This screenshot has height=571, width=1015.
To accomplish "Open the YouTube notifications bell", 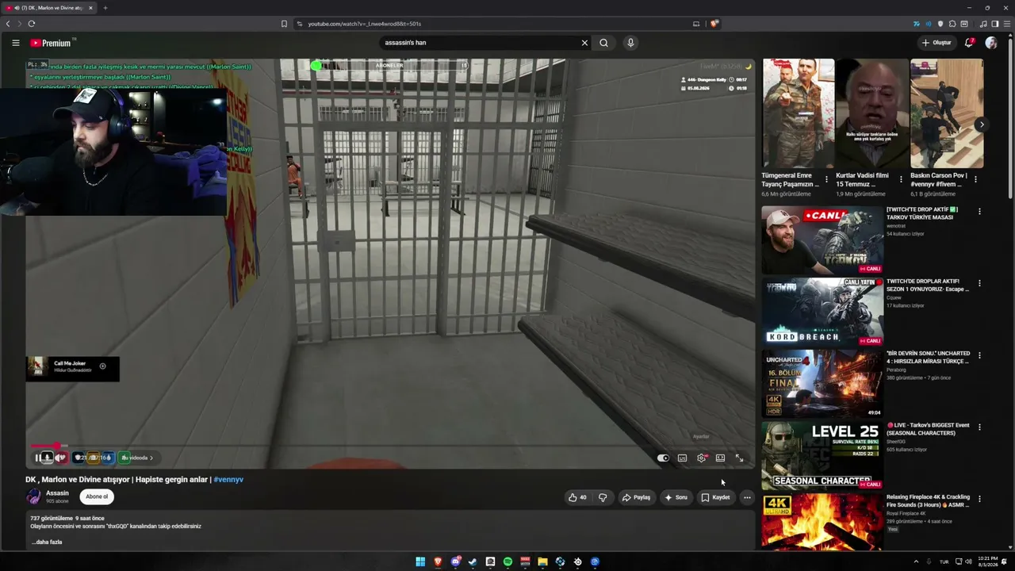I will (968, 43).
